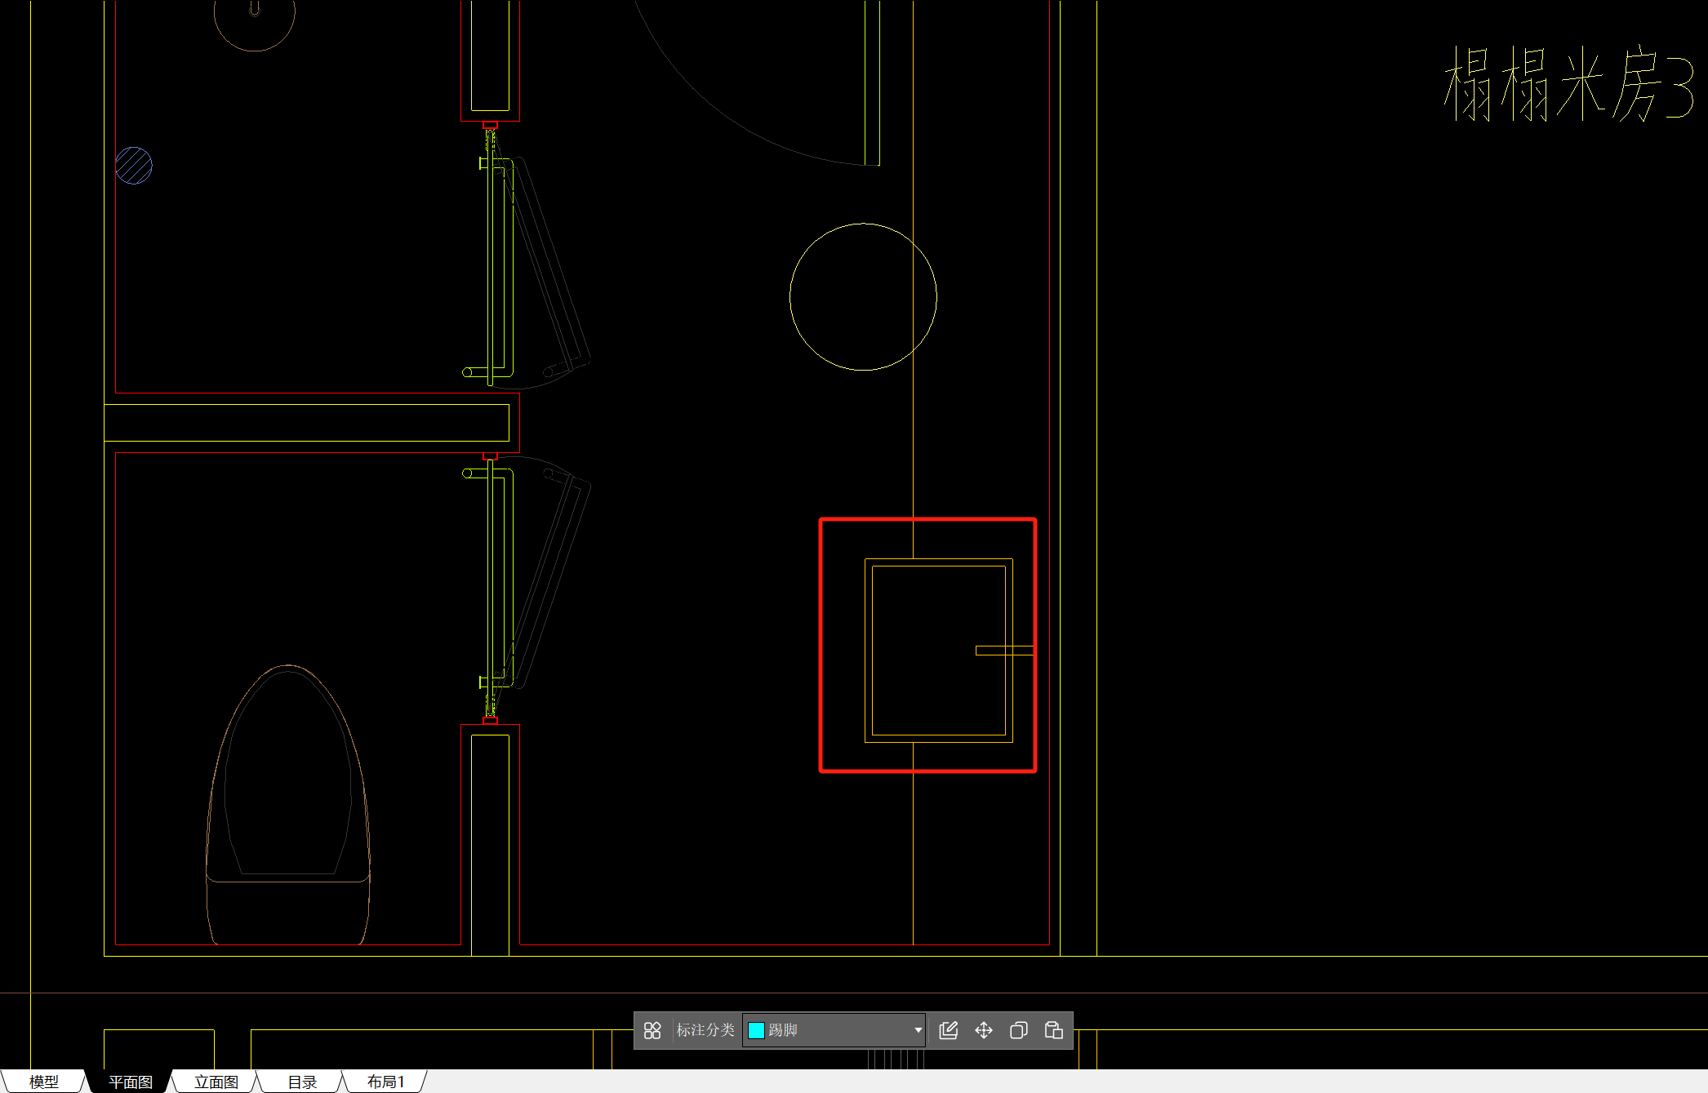Open the annotation category grid icon
This screenshot has height=1093, width=1708.
point(652,1030)
